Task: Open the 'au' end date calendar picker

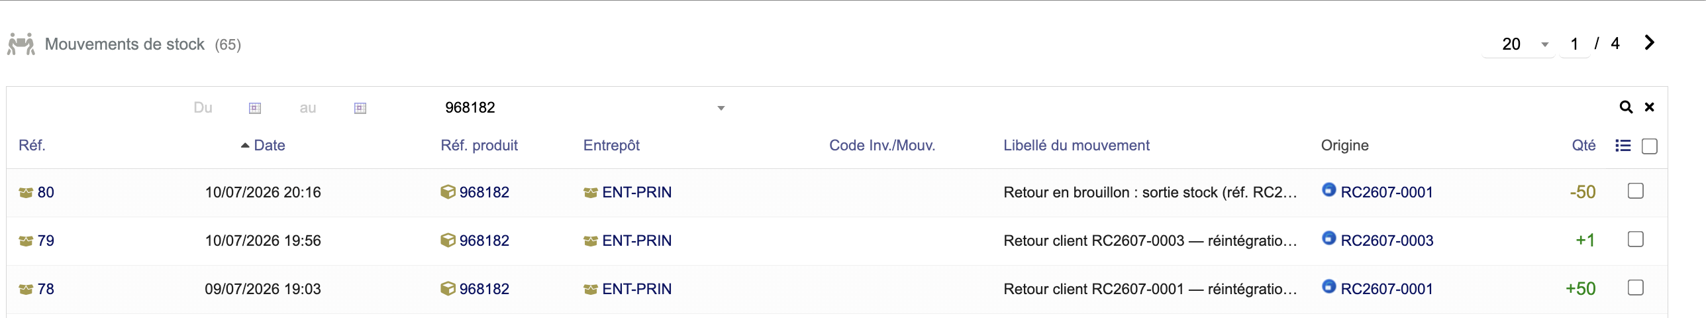Action: [360, 108]
